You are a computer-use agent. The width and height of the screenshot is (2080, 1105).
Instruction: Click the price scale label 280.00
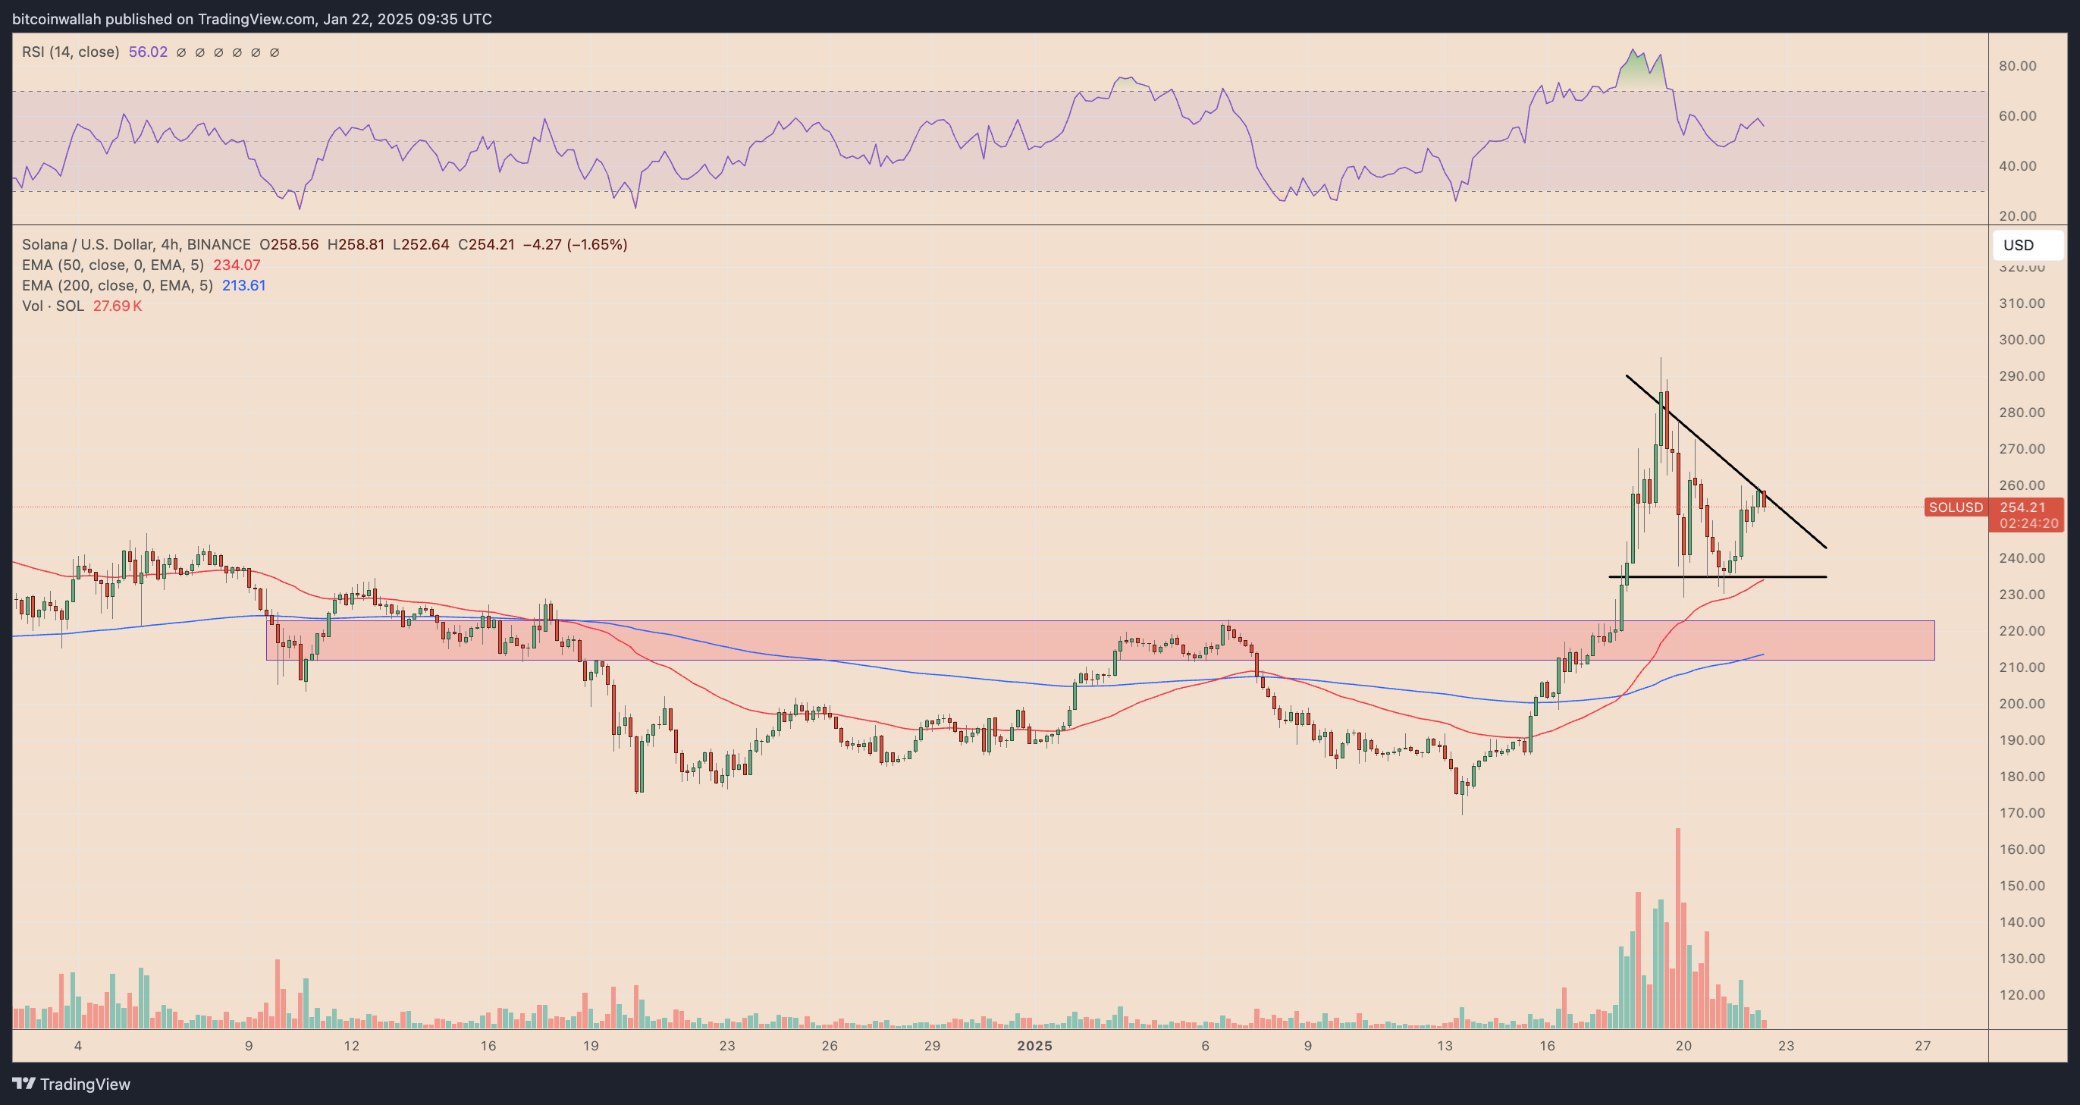[x=2022, y=413]
